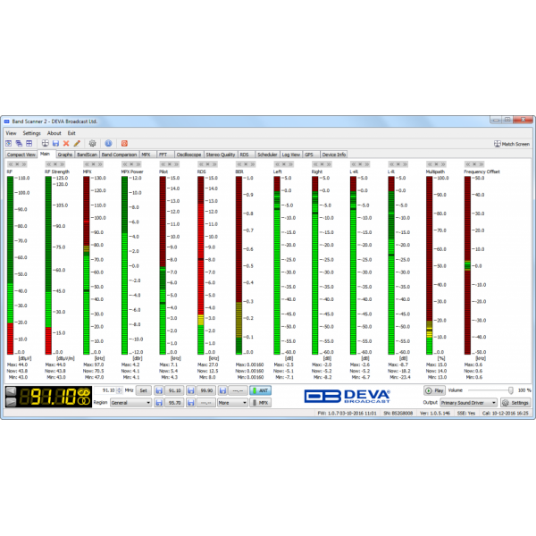This screenshot has width=536, height=536.
Task: Click the Match Screen button
Action: (512, 144)
